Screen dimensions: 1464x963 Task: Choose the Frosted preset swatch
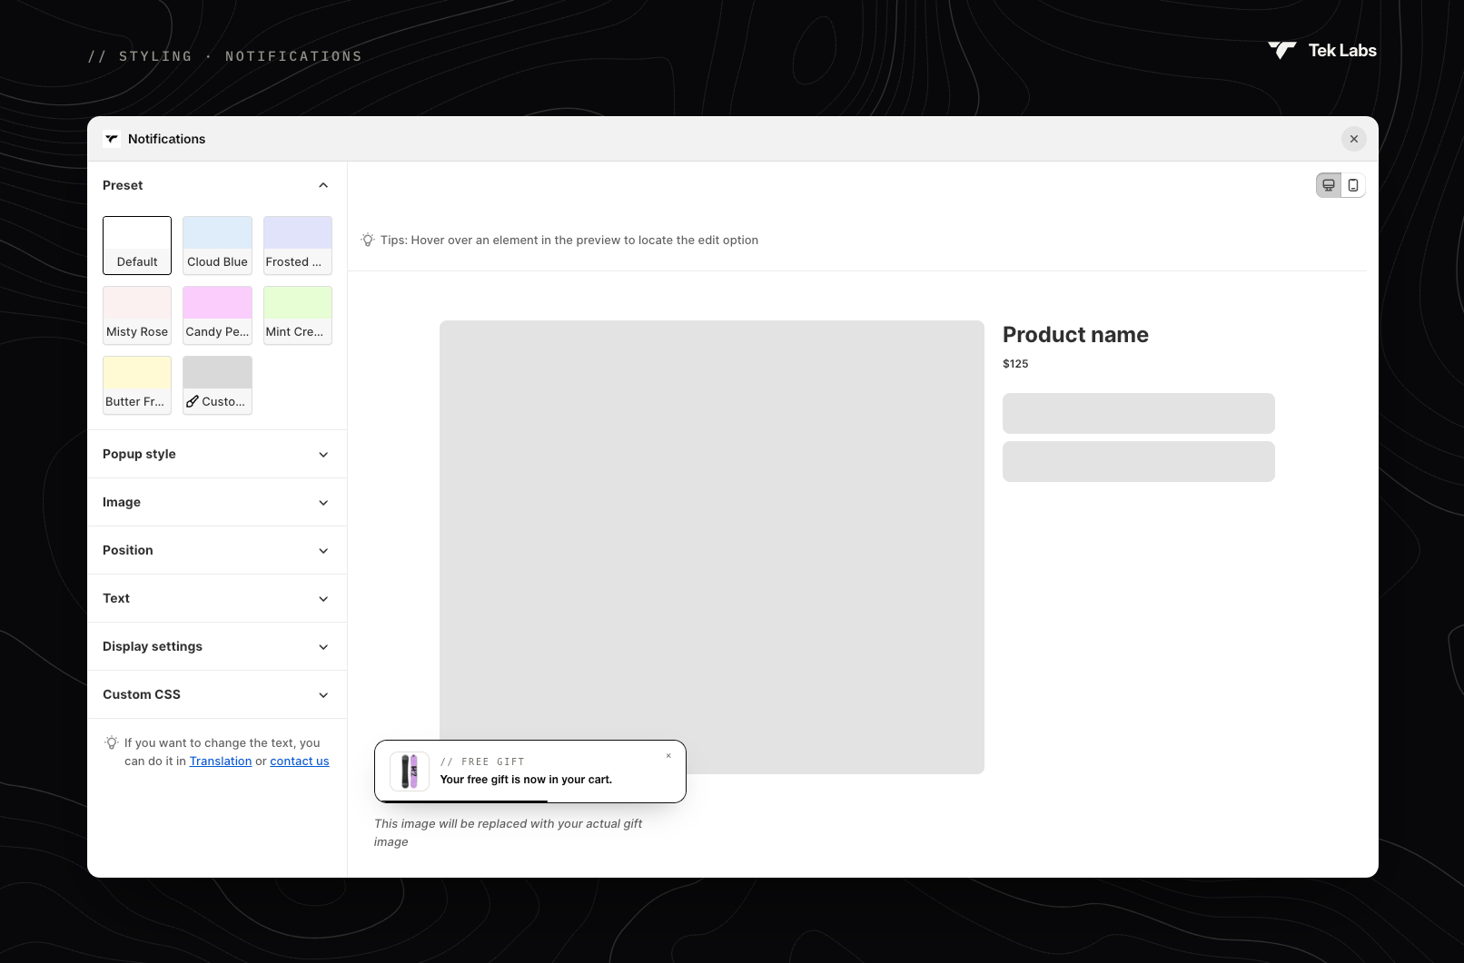click(298, 245)
